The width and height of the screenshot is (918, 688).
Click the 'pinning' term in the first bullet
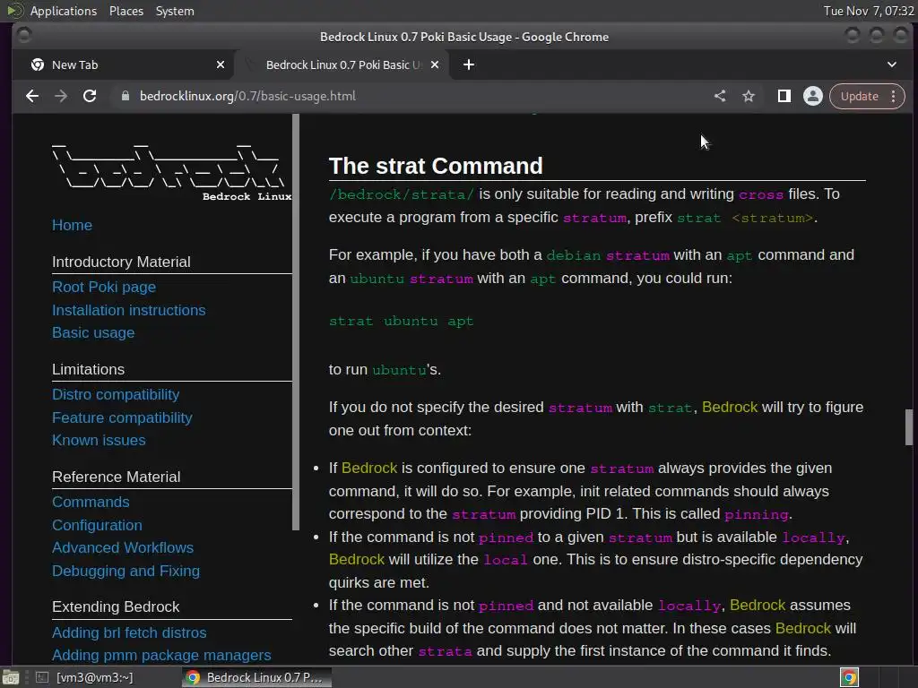pyautogui.click(x=756, y=514)
